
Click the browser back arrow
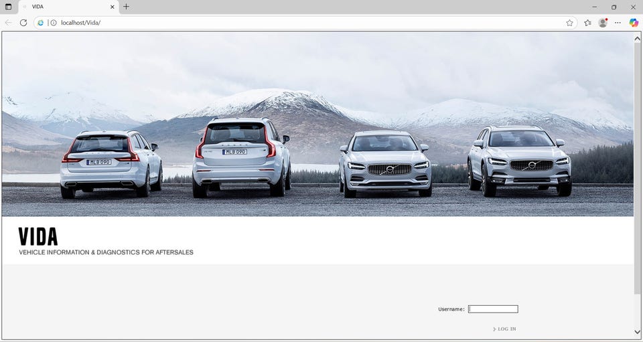[x=8, y=23]
